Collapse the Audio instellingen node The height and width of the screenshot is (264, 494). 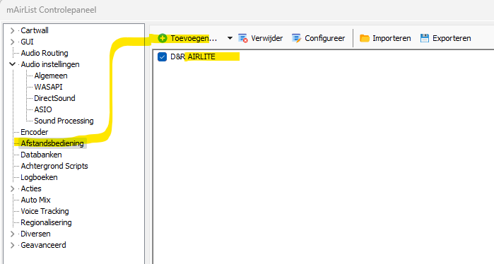[x=12, y=64]
